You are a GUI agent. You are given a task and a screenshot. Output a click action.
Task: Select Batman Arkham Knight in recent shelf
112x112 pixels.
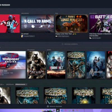coord(36,65)
